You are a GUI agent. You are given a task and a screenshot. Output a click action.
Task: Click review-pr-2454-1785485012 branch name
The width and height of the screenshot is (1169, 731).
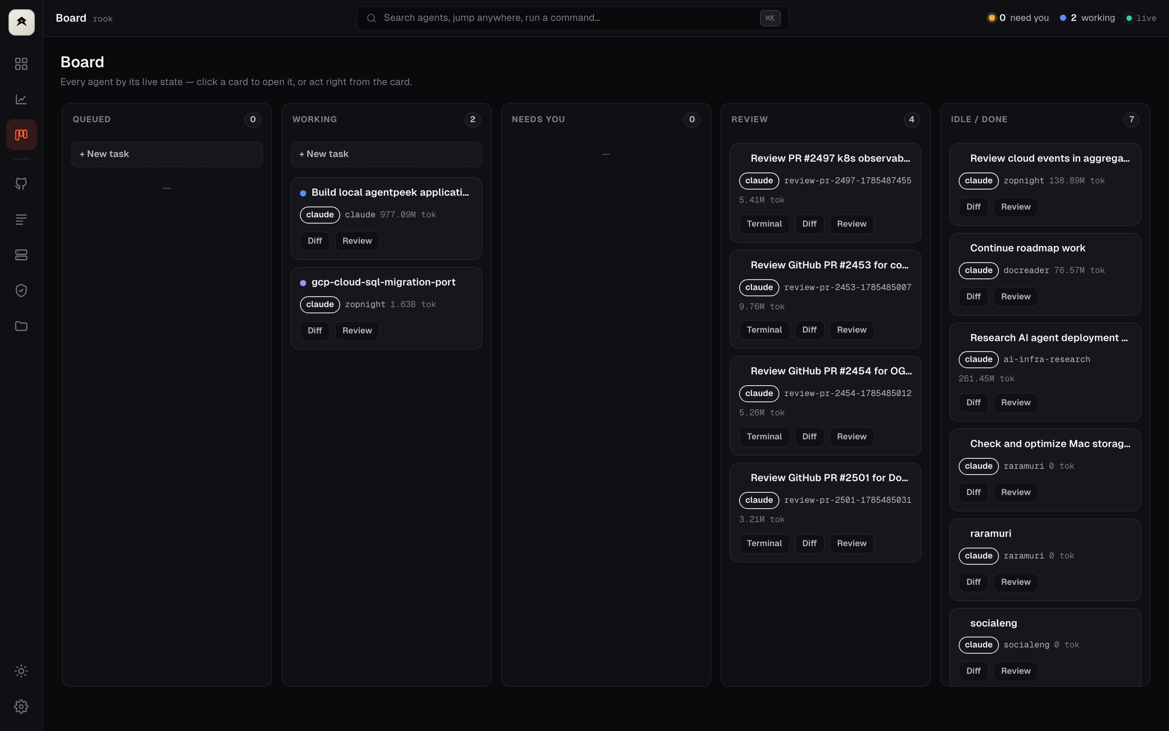(848, 394)
